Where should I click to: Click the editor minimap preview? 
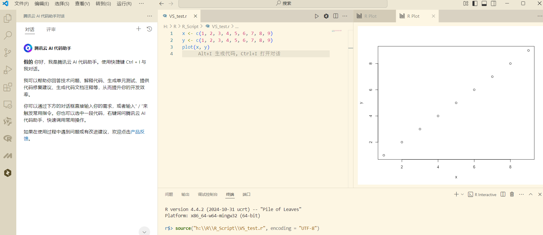337,31
